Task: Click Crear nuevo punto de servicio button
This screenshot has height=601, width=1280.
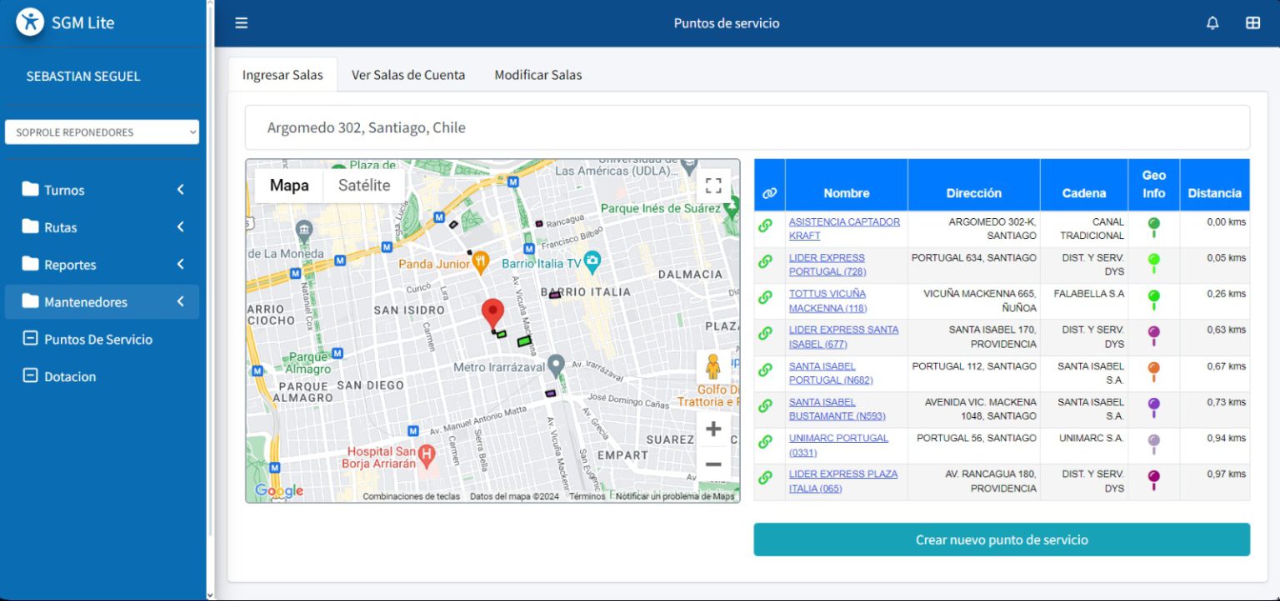Action: pos(1002,539)
